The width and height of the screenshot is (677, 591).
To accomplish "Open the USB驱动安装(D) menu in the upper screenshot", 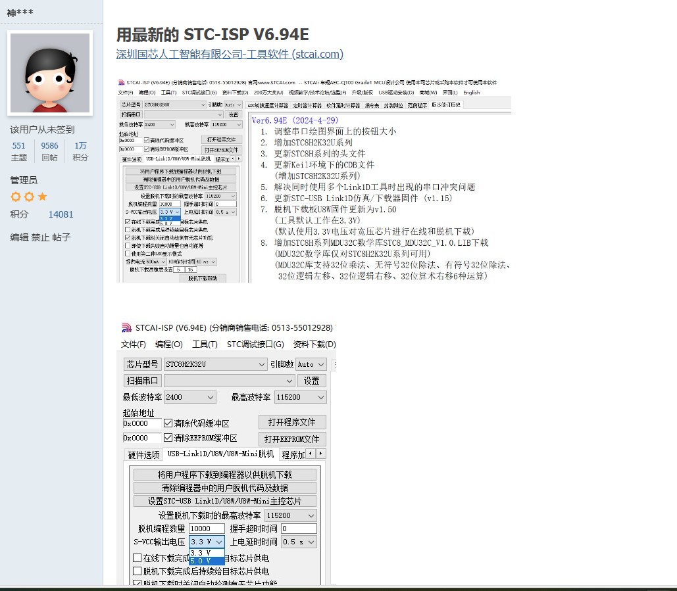I will point(396,92).
